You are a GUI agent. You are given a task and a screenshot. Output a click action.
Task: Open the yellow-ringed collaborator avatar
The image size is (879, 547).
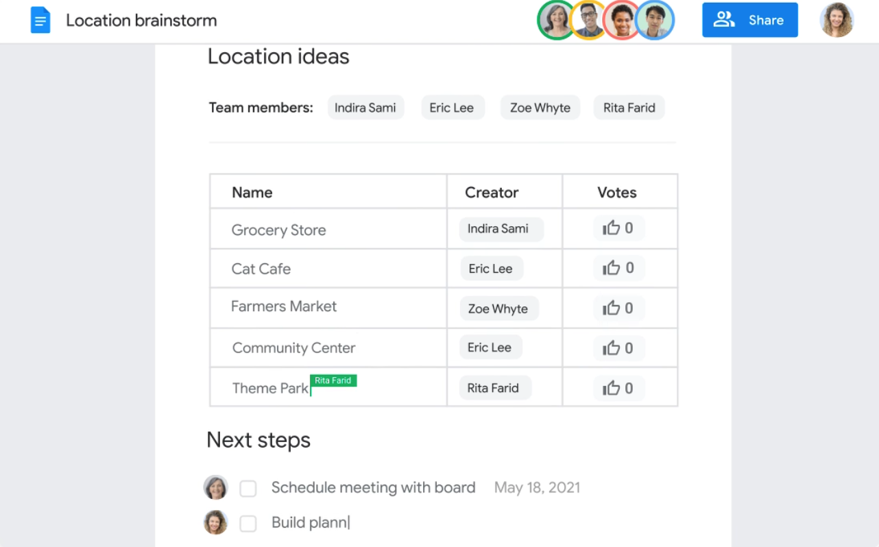point(588,21)
